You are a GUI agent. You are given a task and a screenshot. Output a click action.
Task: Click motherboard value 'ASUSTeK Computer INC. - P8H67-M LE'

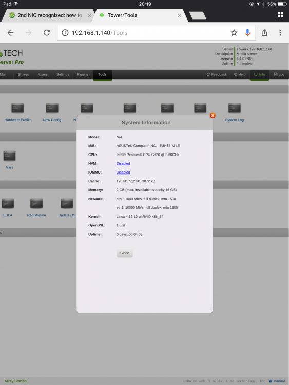click(x=148, y=146)
